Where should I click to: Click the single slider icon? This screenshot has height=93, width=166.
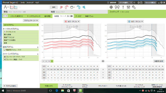(x=123, y=7)
